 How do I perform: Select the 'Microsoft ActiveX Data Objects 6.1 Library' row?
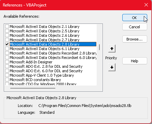click(44, 49)
